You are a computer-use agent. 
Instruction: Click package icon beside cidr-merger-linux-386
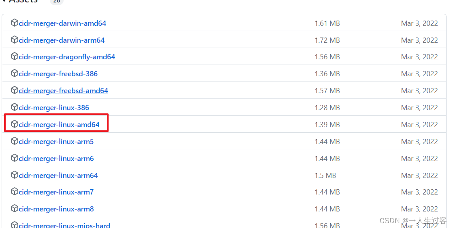click(x=15, y=107)
